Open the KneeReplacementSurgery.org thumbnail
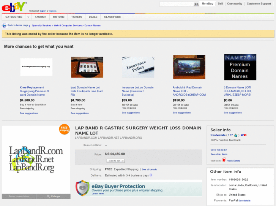This screenshot has height=206, width=276. click(36, 67)
